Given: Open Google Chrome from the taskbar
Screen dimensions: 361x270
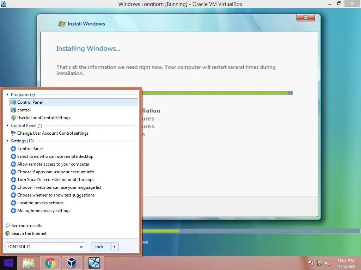Looking at the screenshot, I should (x=50, y=263).
